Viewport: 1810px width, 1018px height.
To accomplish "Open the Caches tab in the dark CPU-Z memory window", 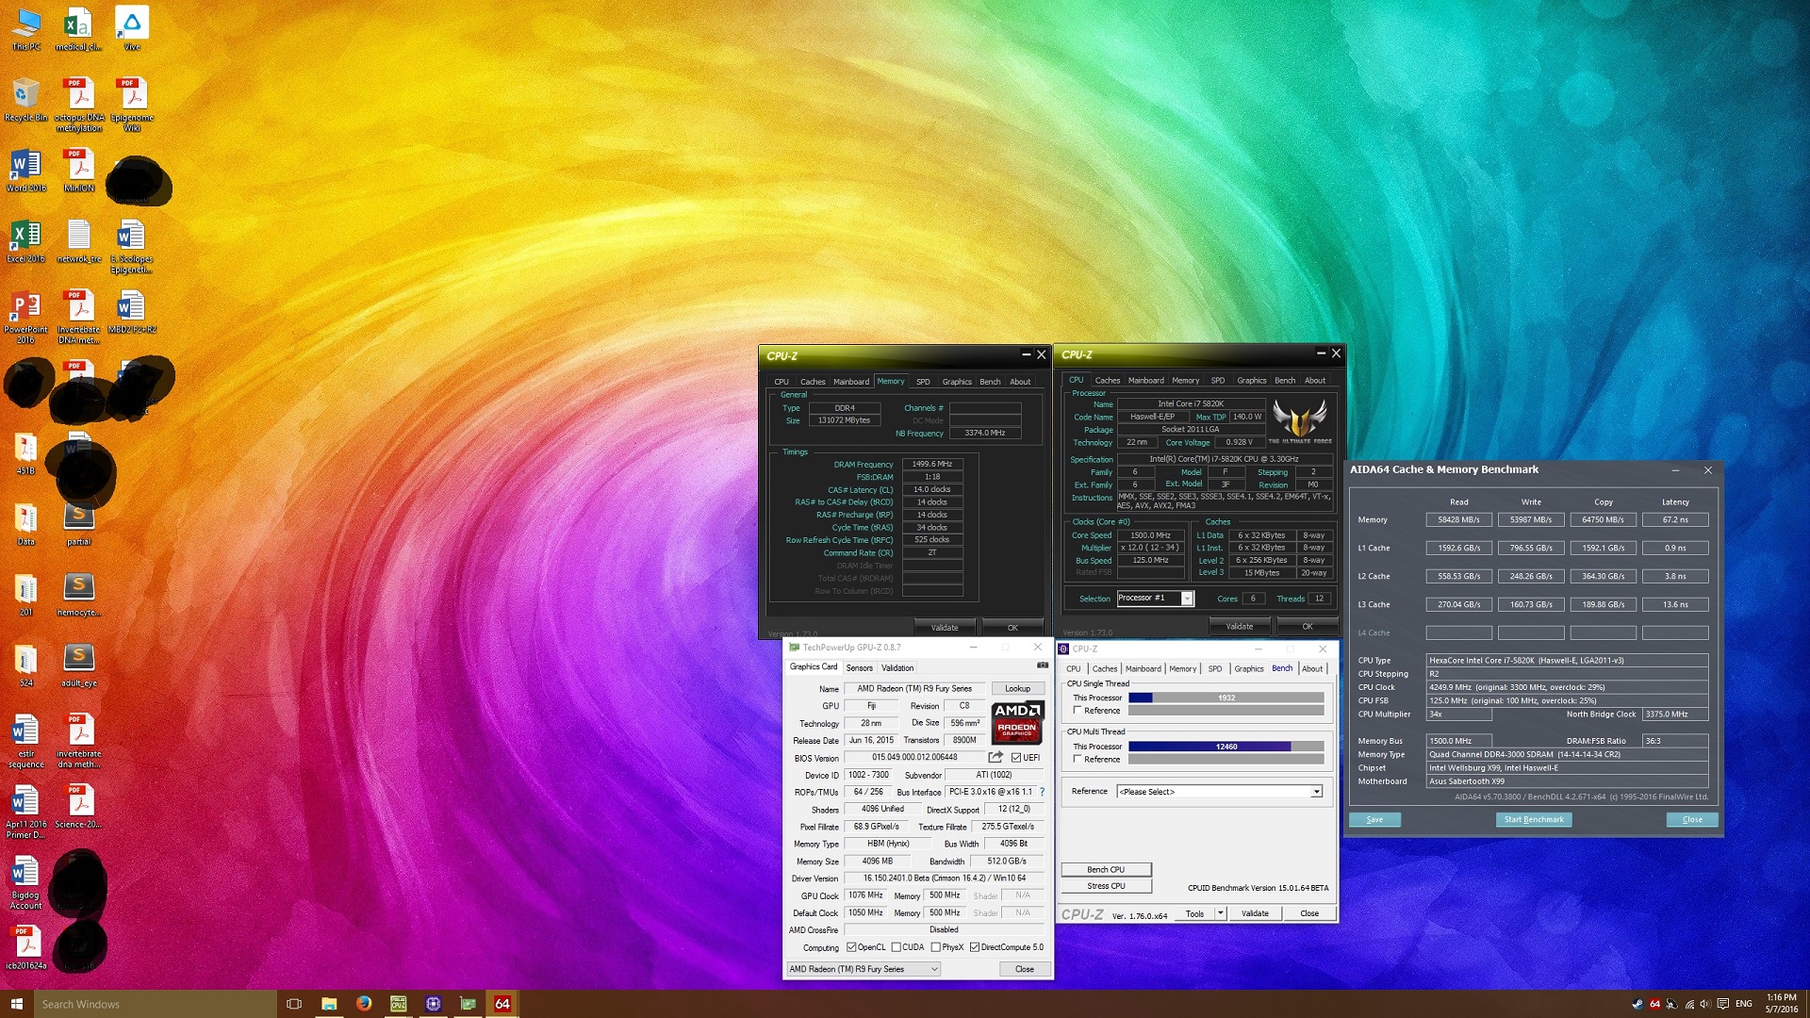I will click(813, 382).
